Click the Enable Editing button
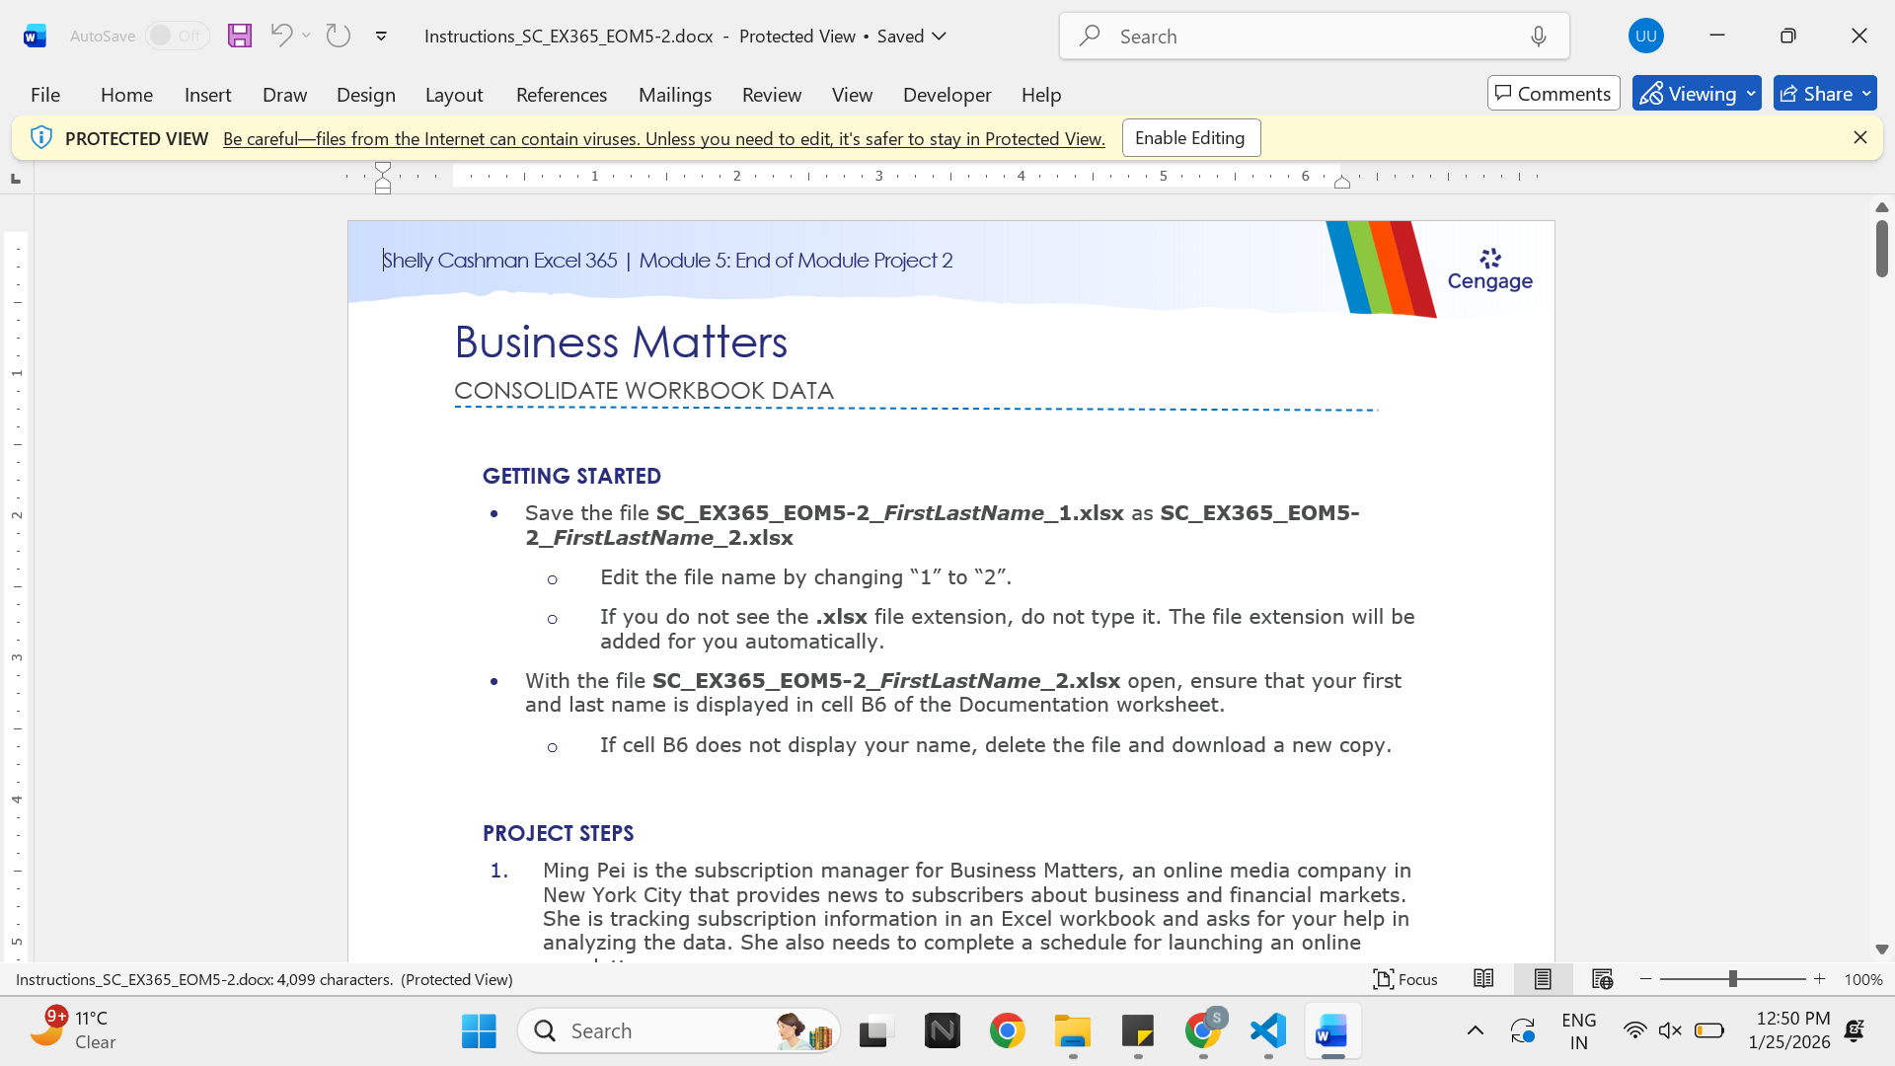Image resolution: width=1895 pixels, height=1066 pixels. coord(1191,138)
